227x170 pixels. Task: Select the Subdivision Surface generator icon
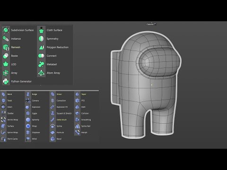[6, 30]
